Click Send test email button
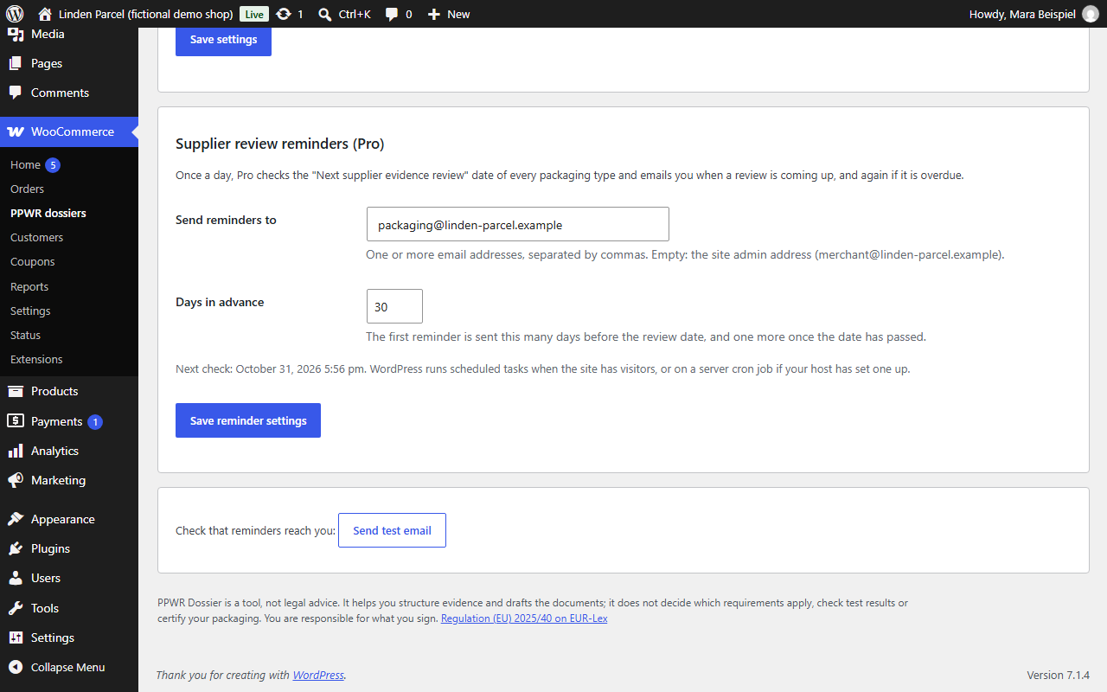The image size is (1107, 692). [392, 530]
